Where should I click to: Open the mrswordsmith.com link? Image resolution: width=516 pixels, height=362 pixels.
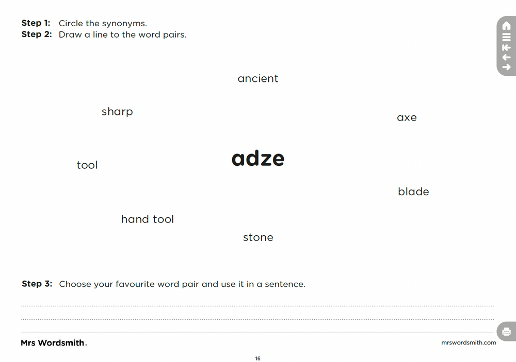(x=469, y=342)
